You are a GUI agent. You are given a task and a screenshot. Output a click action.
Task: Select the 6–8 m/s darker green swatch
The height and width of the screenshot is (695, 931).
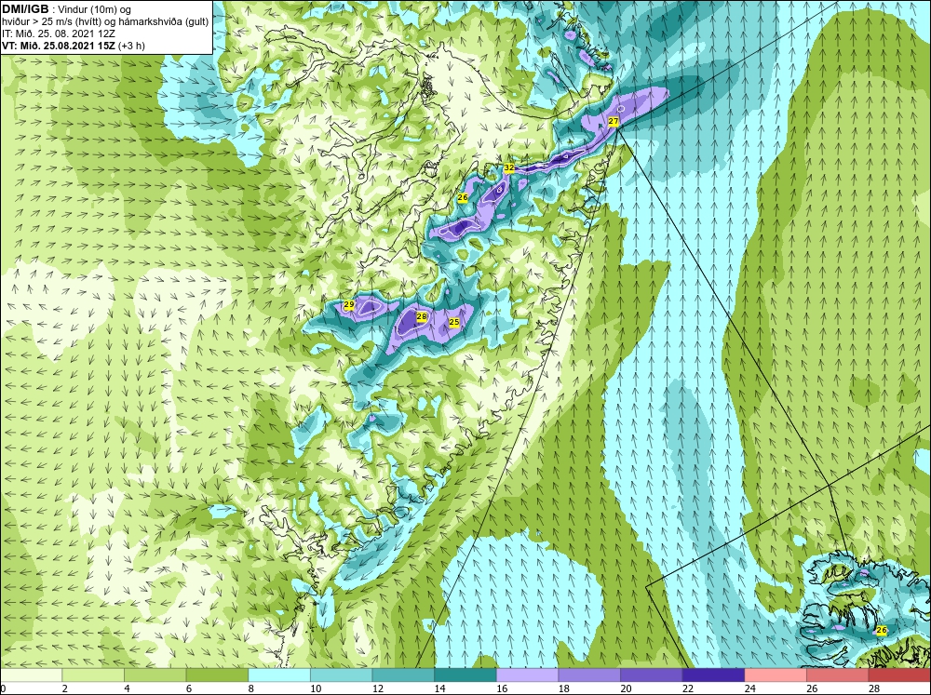point(217,675)
